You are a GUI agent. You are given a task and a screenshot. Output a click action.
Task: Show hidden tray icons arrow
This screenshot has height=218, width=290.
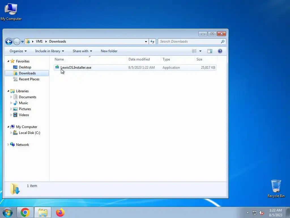pos(248,213)
